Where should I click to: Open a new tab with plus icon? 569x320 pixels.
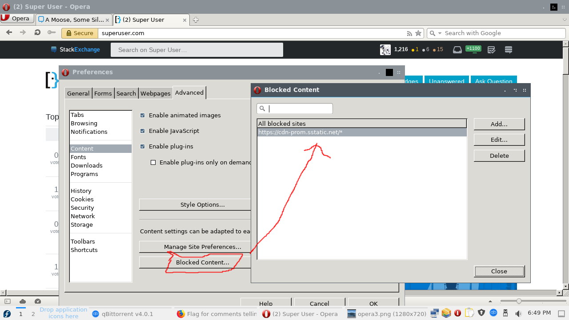pos(196,20)
